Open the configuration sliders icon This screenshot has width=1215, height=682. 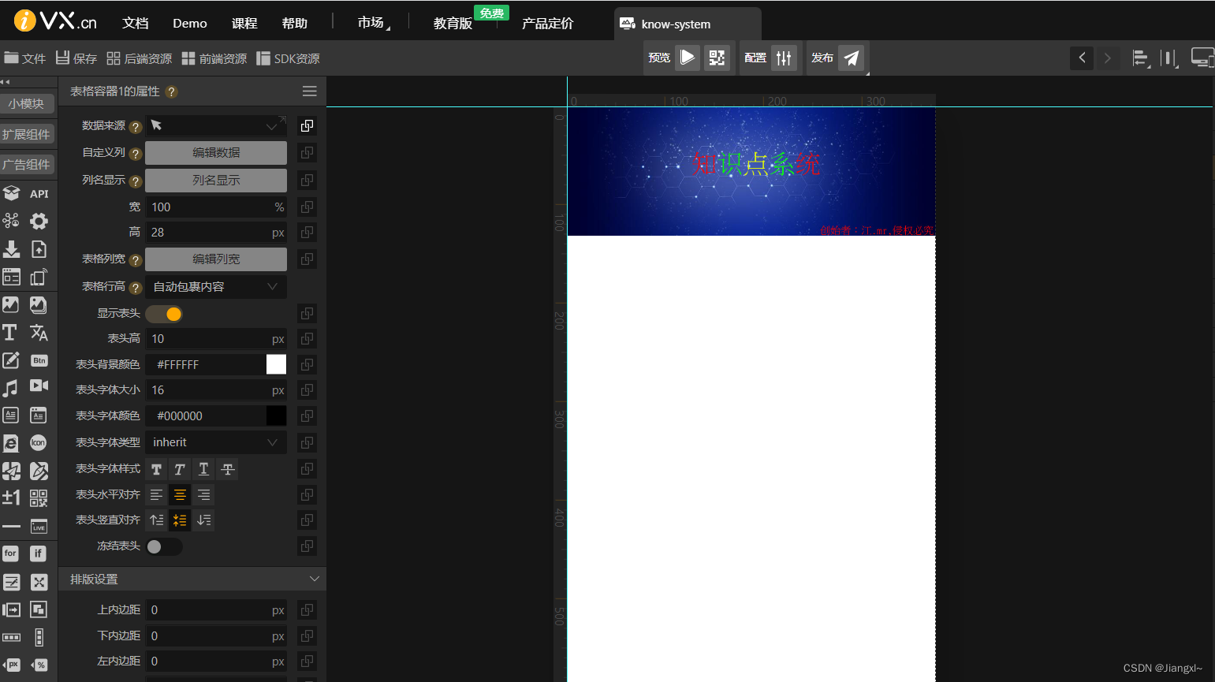(784, 58)
